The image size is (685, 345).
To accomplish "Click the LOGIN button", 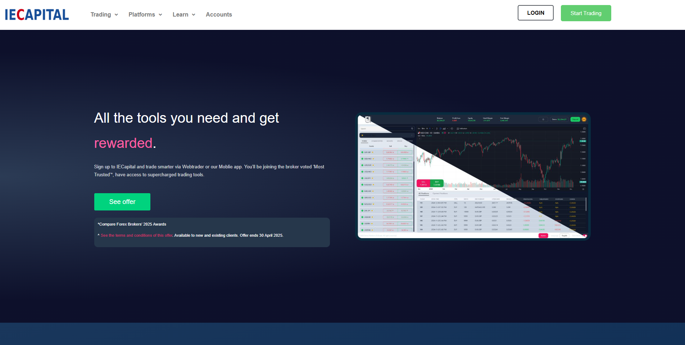I will [535, 13].
